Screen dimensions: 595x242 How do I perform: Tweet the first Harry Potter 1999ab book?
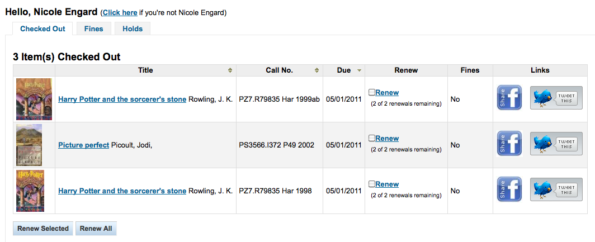coord(556,98)
